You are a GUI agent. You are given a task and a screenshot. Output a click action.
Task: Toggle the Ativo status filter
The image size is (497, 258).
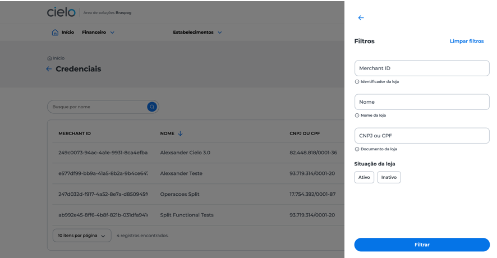click(364, 177)
